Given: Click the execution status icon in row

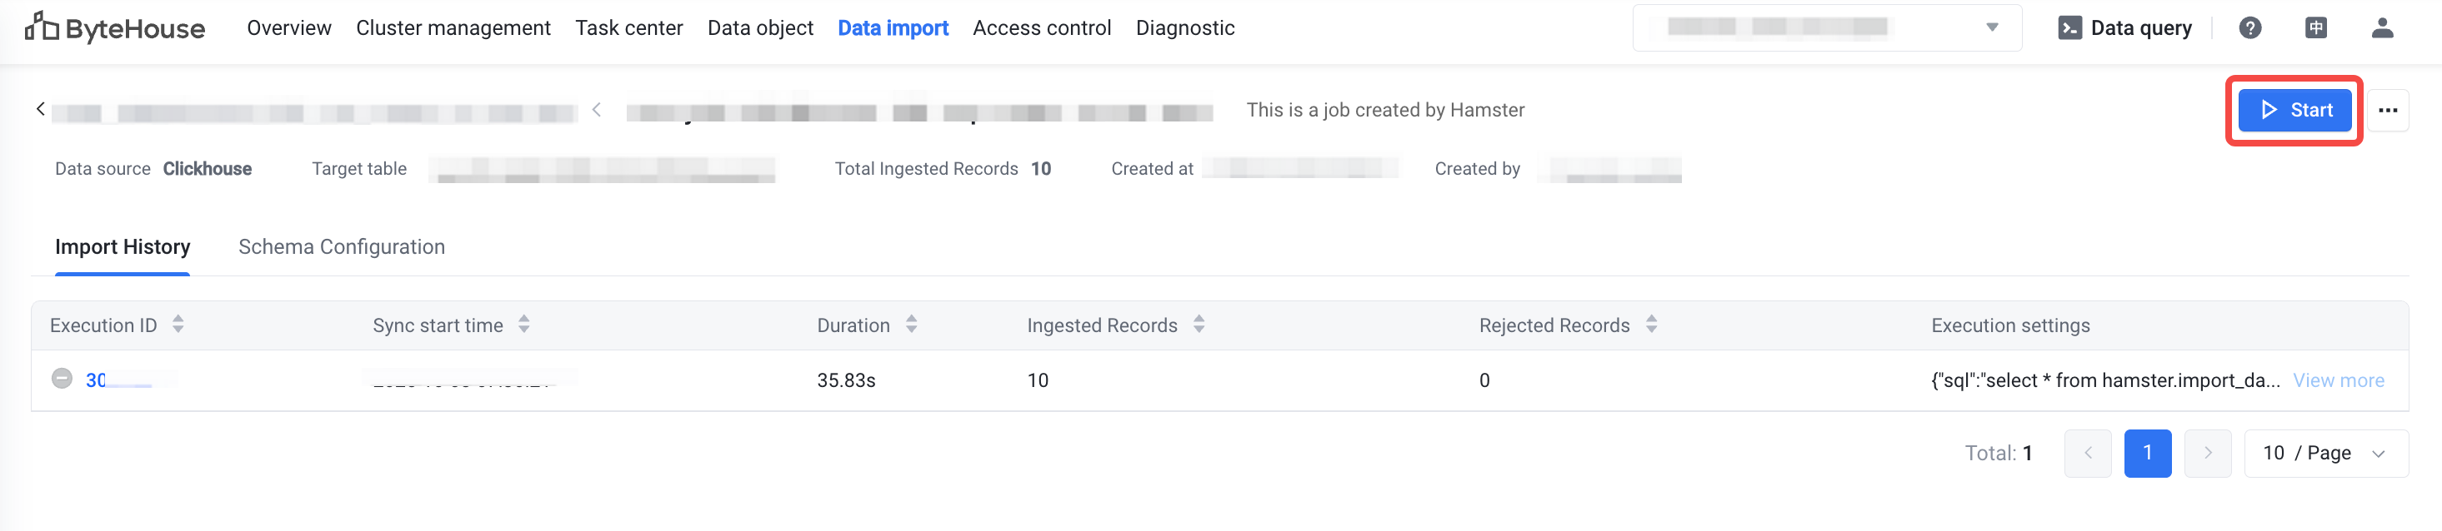Looking at the screenshot, I should pos(62,379).
